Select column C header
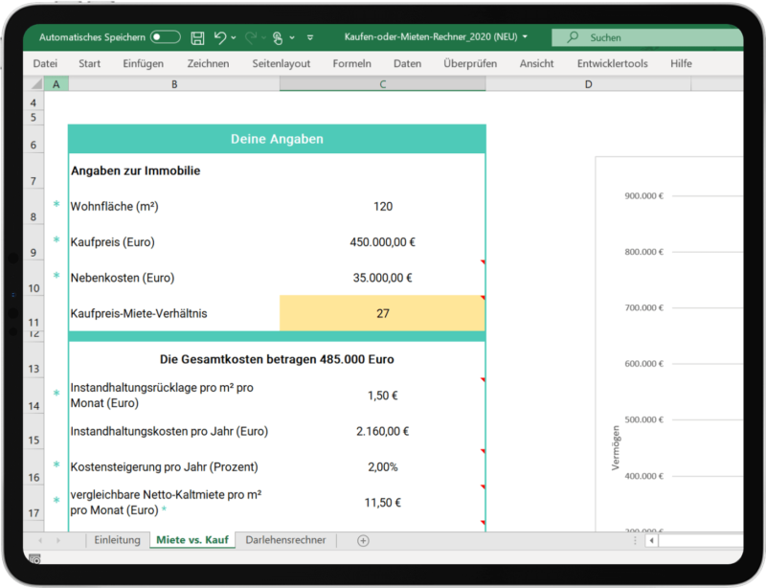Viewport: 766px width, 588px height. coord(382,84)
